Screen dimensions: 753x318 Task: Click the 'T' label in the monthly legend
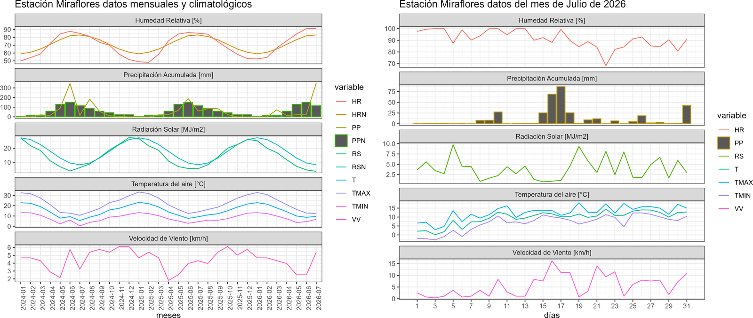point(354,180)
